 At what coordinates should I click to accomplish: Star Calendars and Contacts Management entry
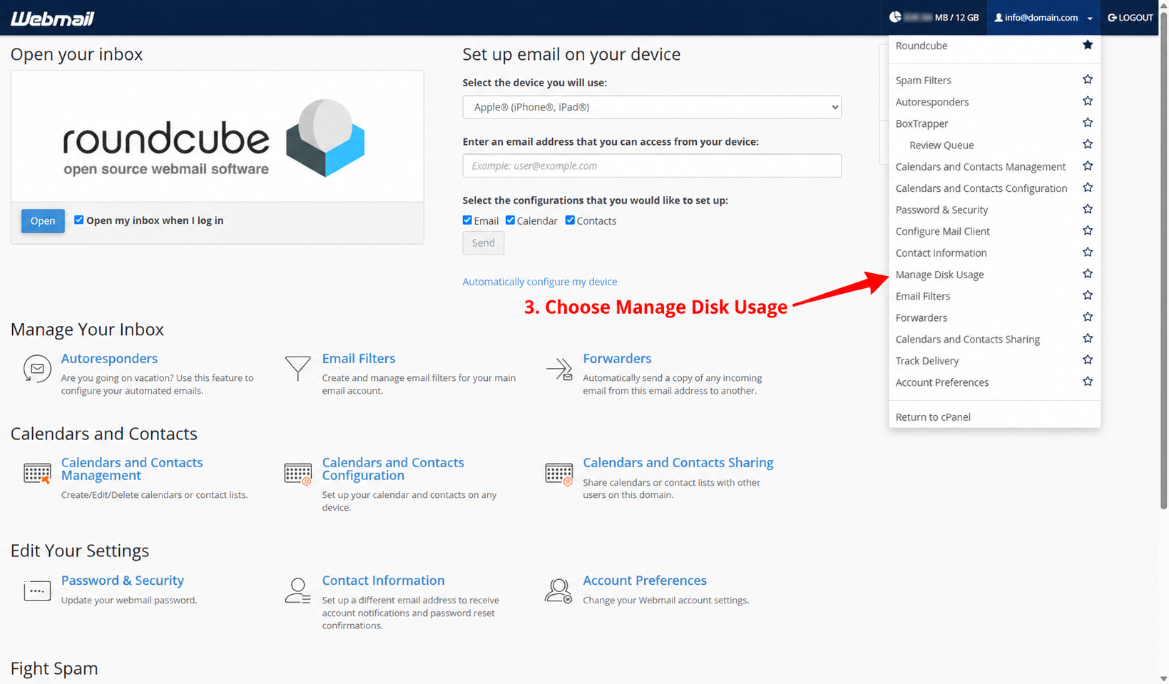(1087, 165)
